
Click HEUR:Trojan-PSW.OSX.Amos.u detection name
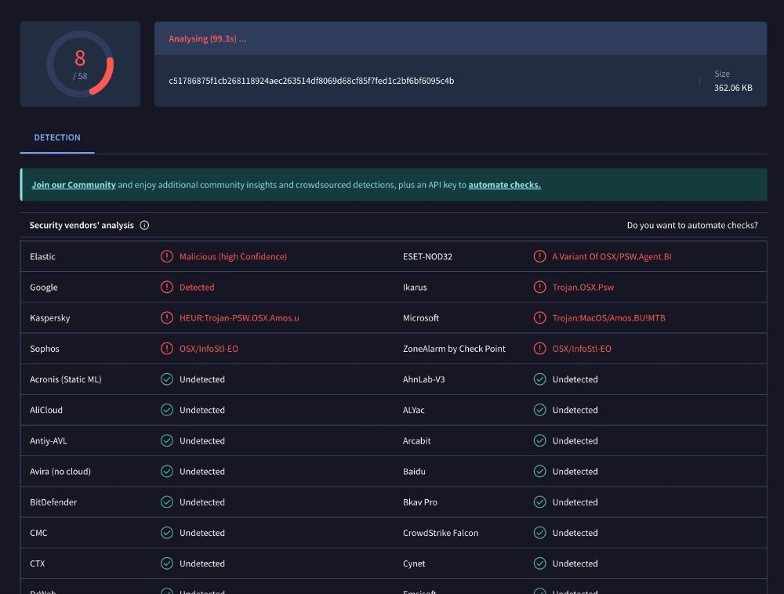239,318
